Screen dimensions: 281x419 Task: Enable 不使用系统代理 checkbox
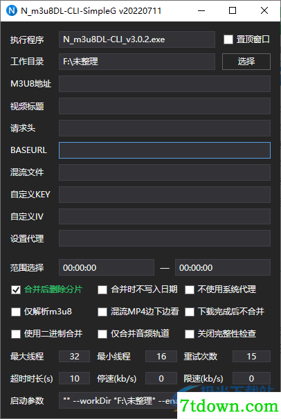pyautogui.click(x=190, y=289)
